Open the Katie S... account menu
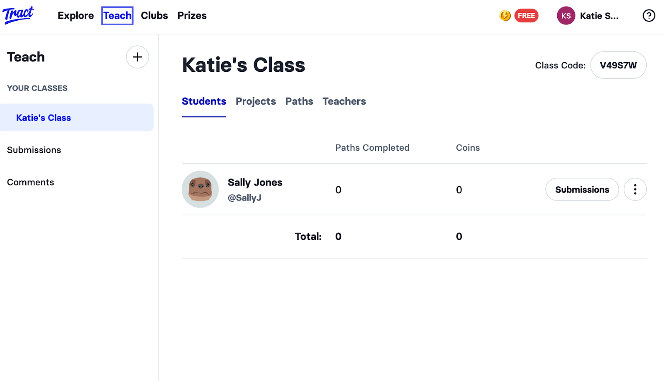Viewport: 664px width, 381px height. coord(599,16)
